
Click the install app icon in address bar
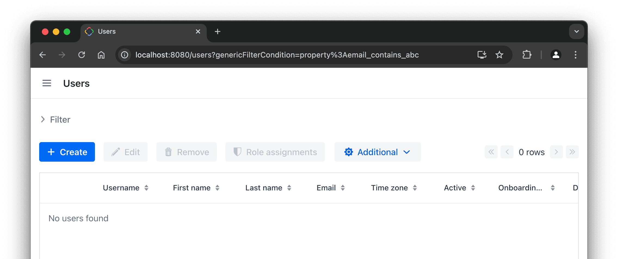pyautogui.click(x=482, y=55)
